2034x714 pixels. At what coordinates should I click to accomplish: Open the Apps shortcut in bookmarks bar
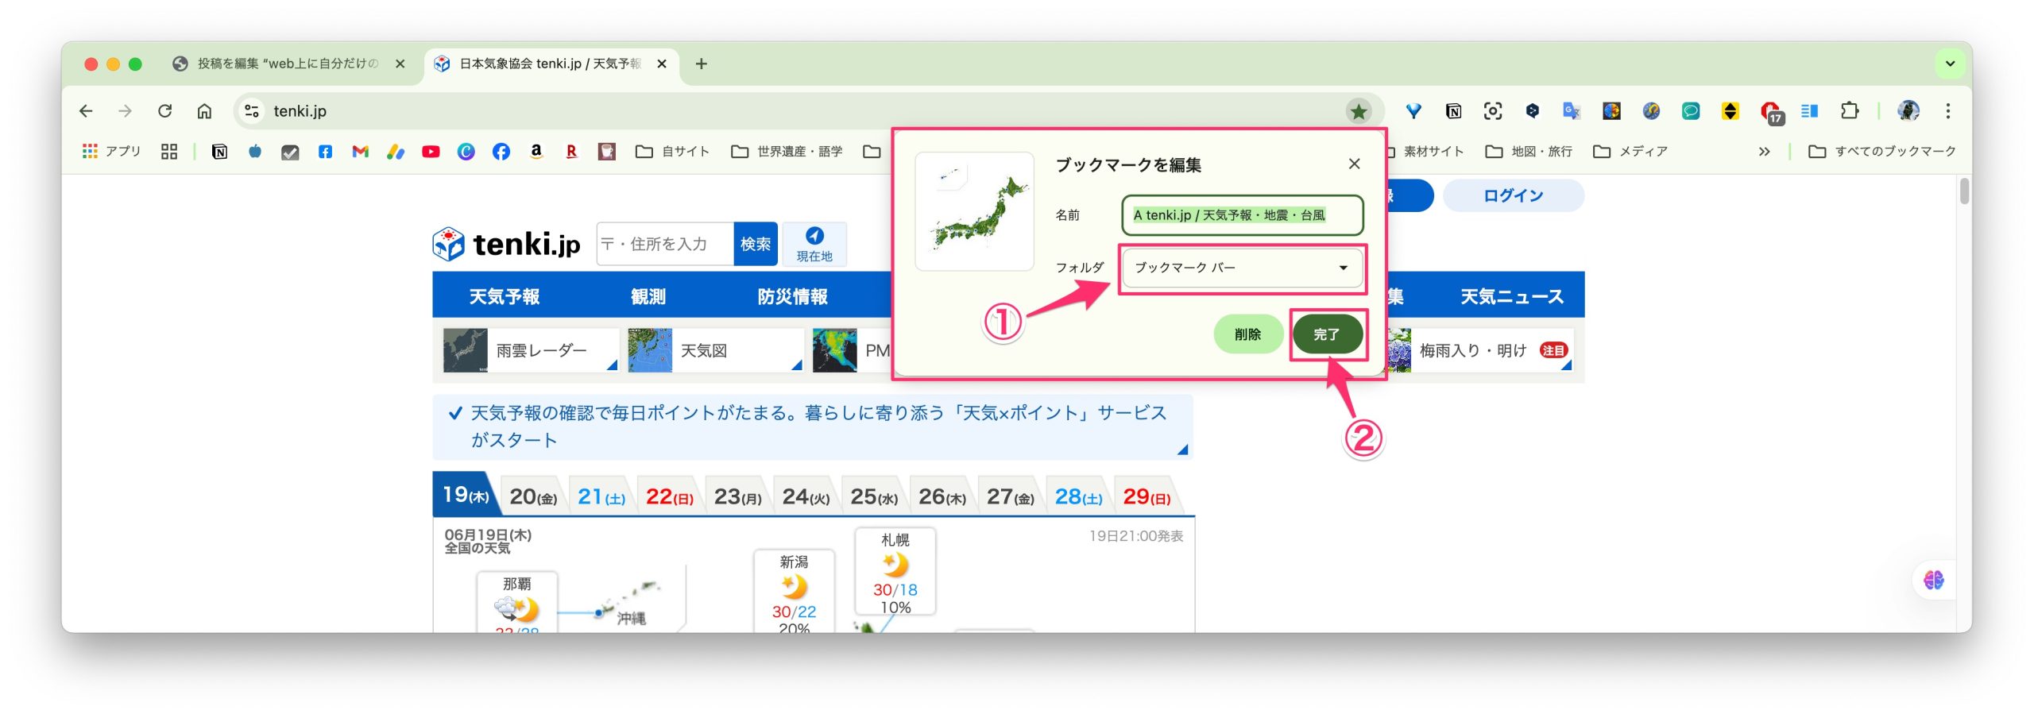(x=111, y=151)
